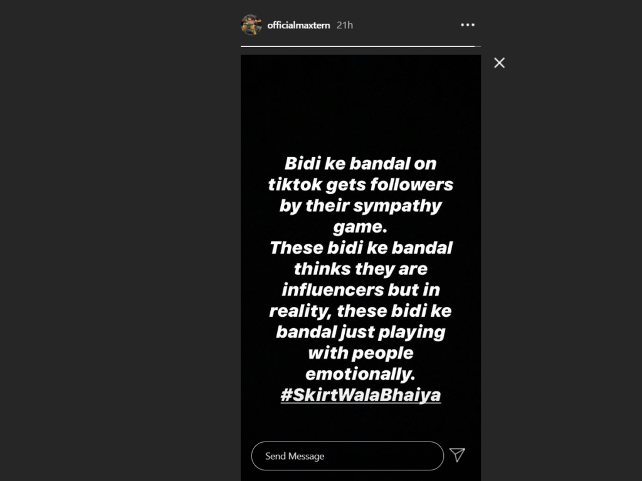
Task: Click the 'bandal just playing' text line
Action: [x=360, y=332]
